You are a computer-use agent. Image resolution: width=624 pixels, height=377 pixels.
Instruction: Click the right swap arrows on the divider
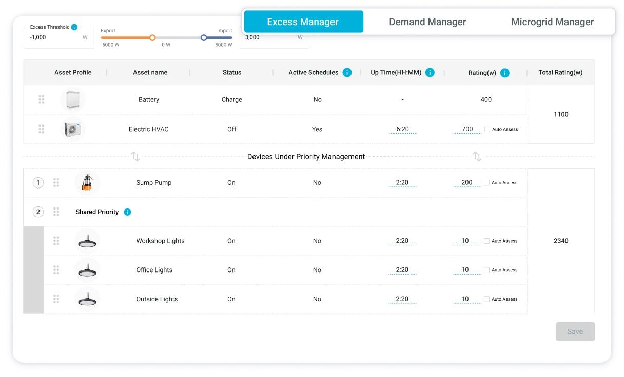[x=477, y=156]
